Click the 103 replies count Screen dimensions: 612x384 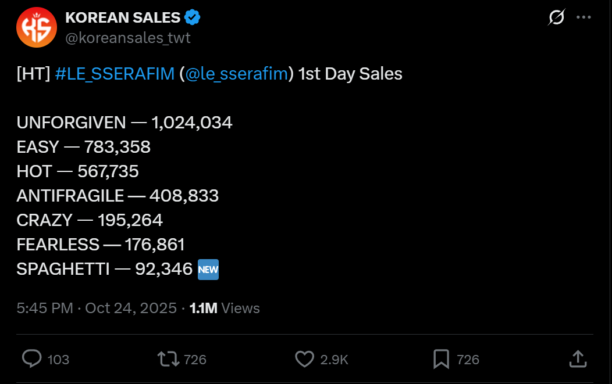coord(58,360)
